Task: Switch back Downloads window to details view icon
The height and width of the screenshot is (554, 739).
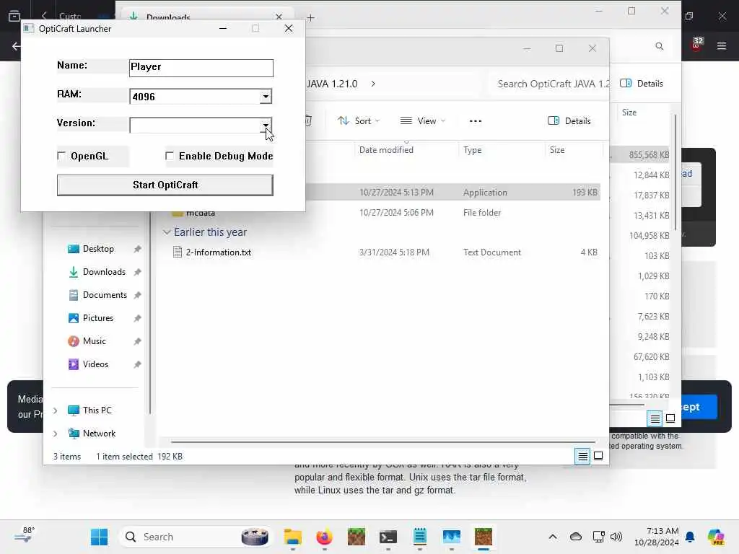Action: pyautogui.click(x=655, y=418)
